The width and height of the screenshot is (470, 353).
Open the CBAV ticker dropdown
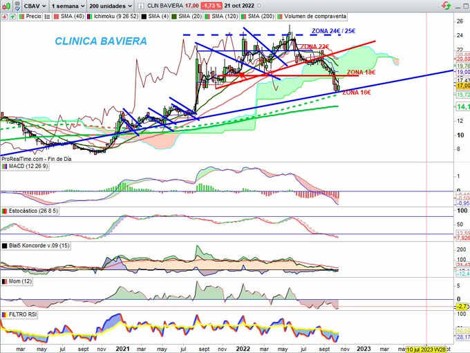(x=35, y=6)
